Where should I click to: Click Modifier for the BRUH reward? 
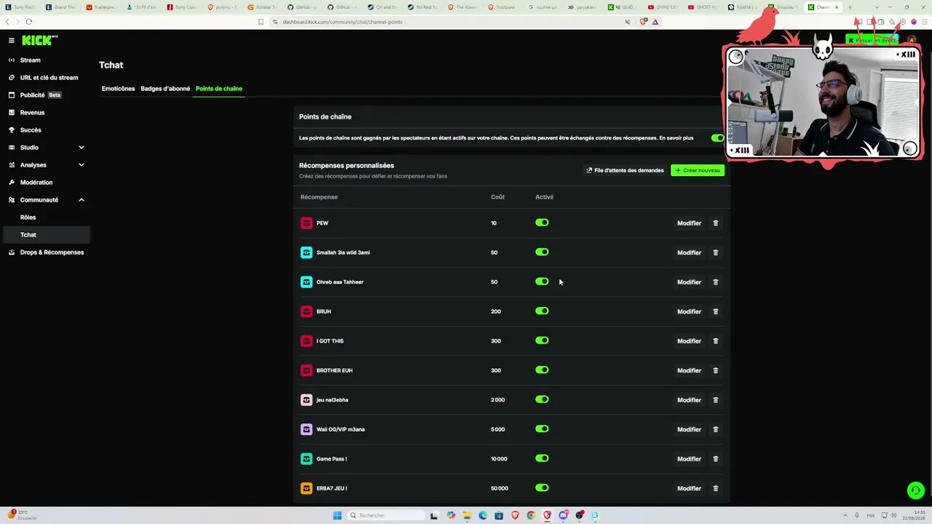coord(689,311)
